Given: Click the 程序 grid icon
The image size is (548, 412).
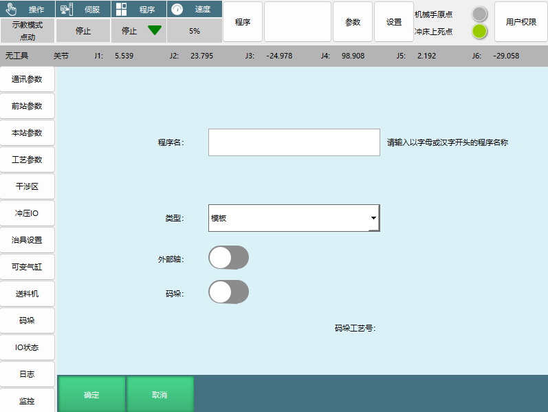Looking at the screenshot, I should point(121,10).
